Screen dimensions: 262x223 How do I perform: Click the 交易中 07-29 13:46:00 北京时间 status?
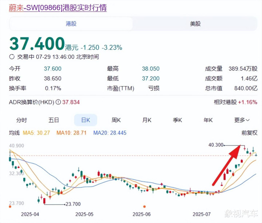tap(58, 57)
